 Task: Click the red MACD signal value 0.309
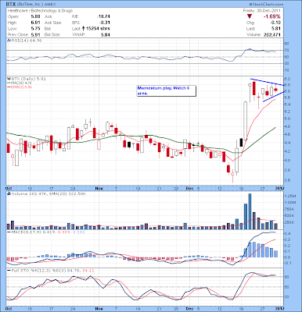click(63, 232)
